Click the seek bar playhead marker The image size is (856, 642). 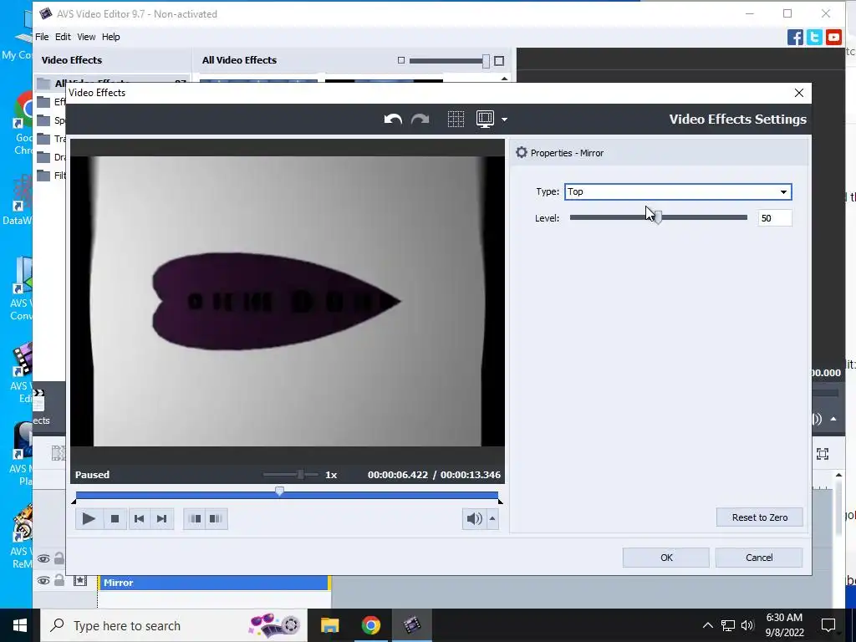[x=279, y=492]
